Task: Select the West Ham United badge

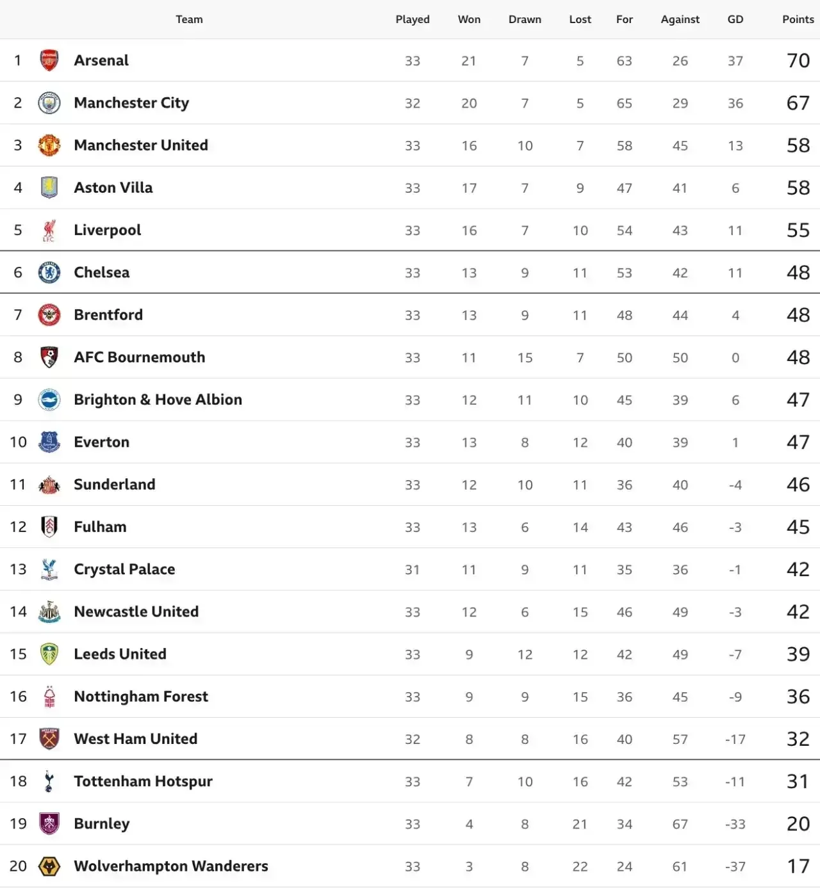Action: pyautogui.click(x=49, y=739)
